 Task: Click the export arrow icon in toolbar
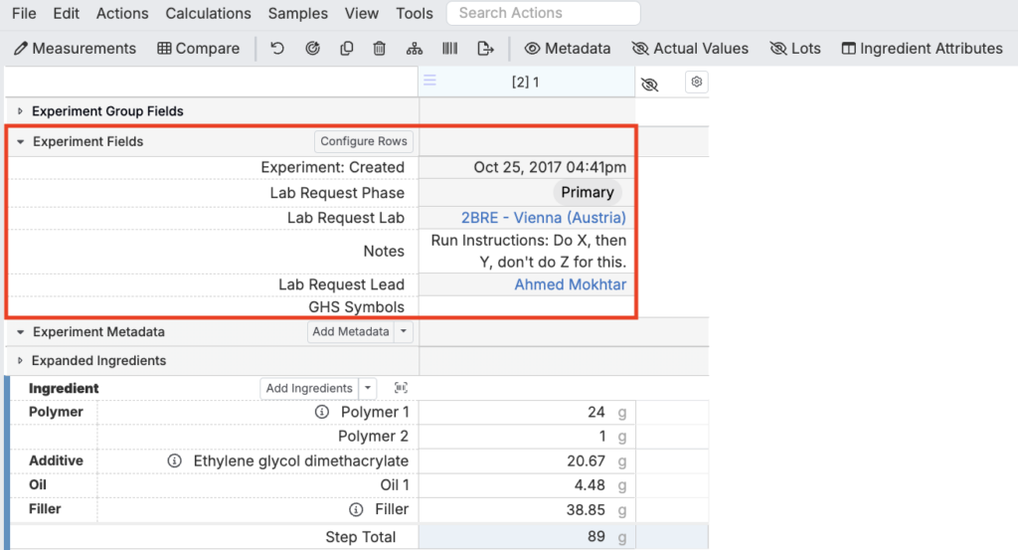[485, 49]
